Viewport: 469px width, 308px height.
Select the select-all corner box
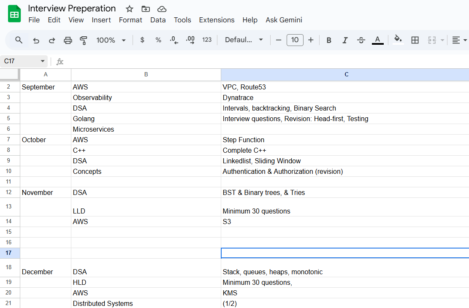[9, 74]
